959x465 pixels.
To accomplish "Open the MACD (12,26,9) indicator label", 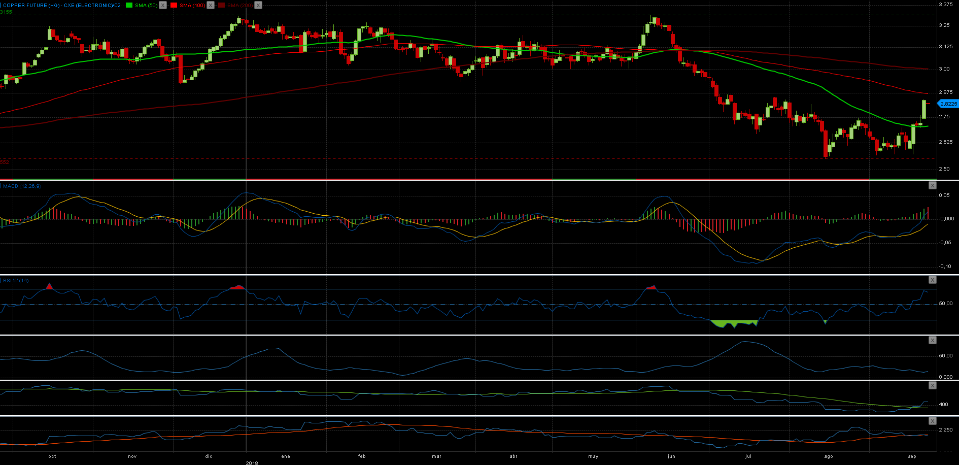I will (x=22, y=186).
